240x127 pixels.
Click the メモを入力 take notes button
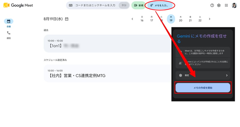tap(160, 5)
